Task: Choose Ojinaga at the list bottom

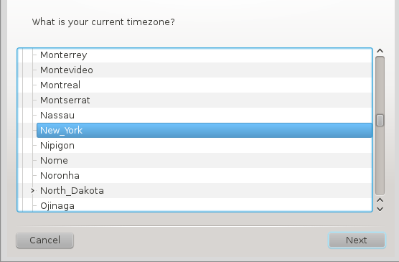Action: tap(57, 206)
